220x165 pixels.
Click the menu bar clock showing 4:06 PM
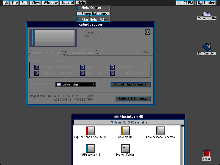(185, 3)
